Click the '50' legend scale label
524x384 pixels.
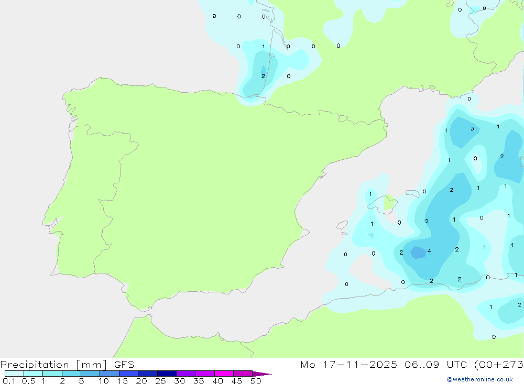point(256,381)
